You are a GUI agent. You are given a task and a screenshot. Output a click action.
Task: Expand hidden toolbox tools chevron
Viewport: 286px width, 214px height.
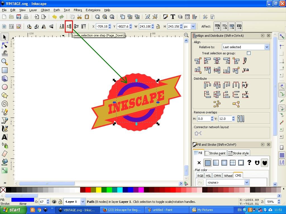(5, 183)
